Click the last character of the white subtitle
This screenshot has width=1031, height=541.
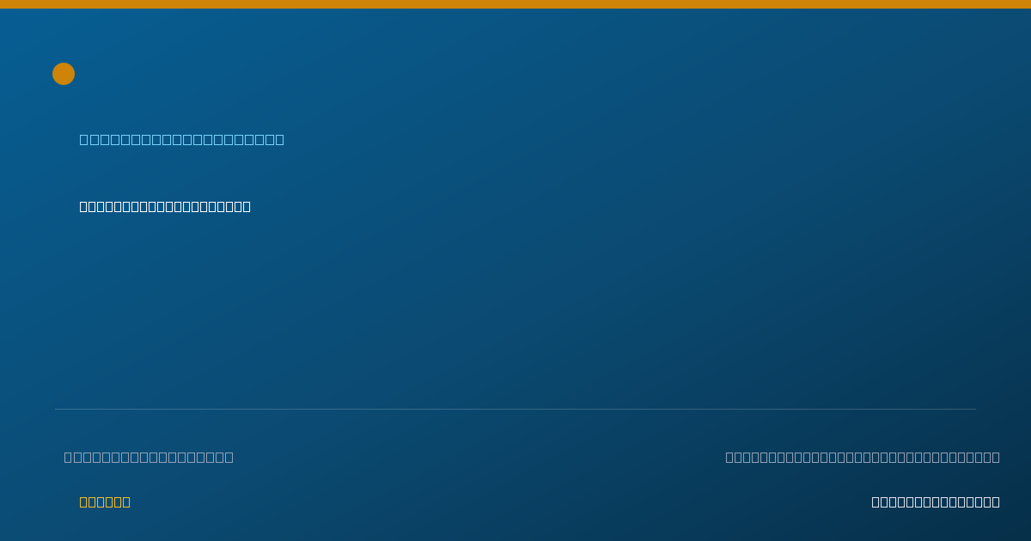coord(247,206)
